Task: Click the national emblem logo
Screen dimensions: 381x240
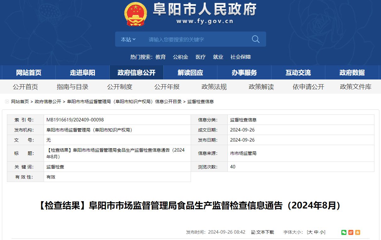Action: coord(135,14)
